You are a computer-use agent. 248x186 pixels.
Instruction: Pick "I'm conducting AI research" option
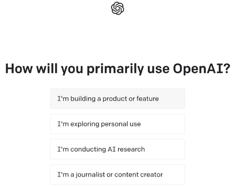tap(117, 149)
